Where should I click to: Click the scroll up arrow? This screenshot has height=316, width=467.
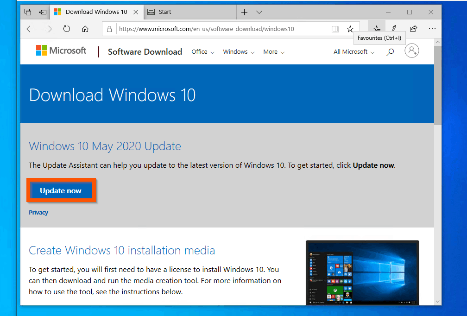tap(438, 42)
